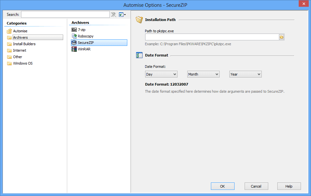Select Robocopy in the Archivers list
Screen dimensions: 311x196
[x=86, y=36]
